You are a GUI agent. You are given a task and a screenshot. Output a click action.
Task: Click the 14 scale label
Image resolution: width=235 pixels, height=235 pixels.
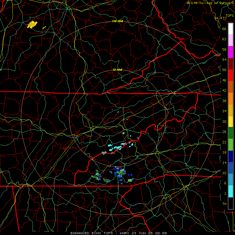224,163
